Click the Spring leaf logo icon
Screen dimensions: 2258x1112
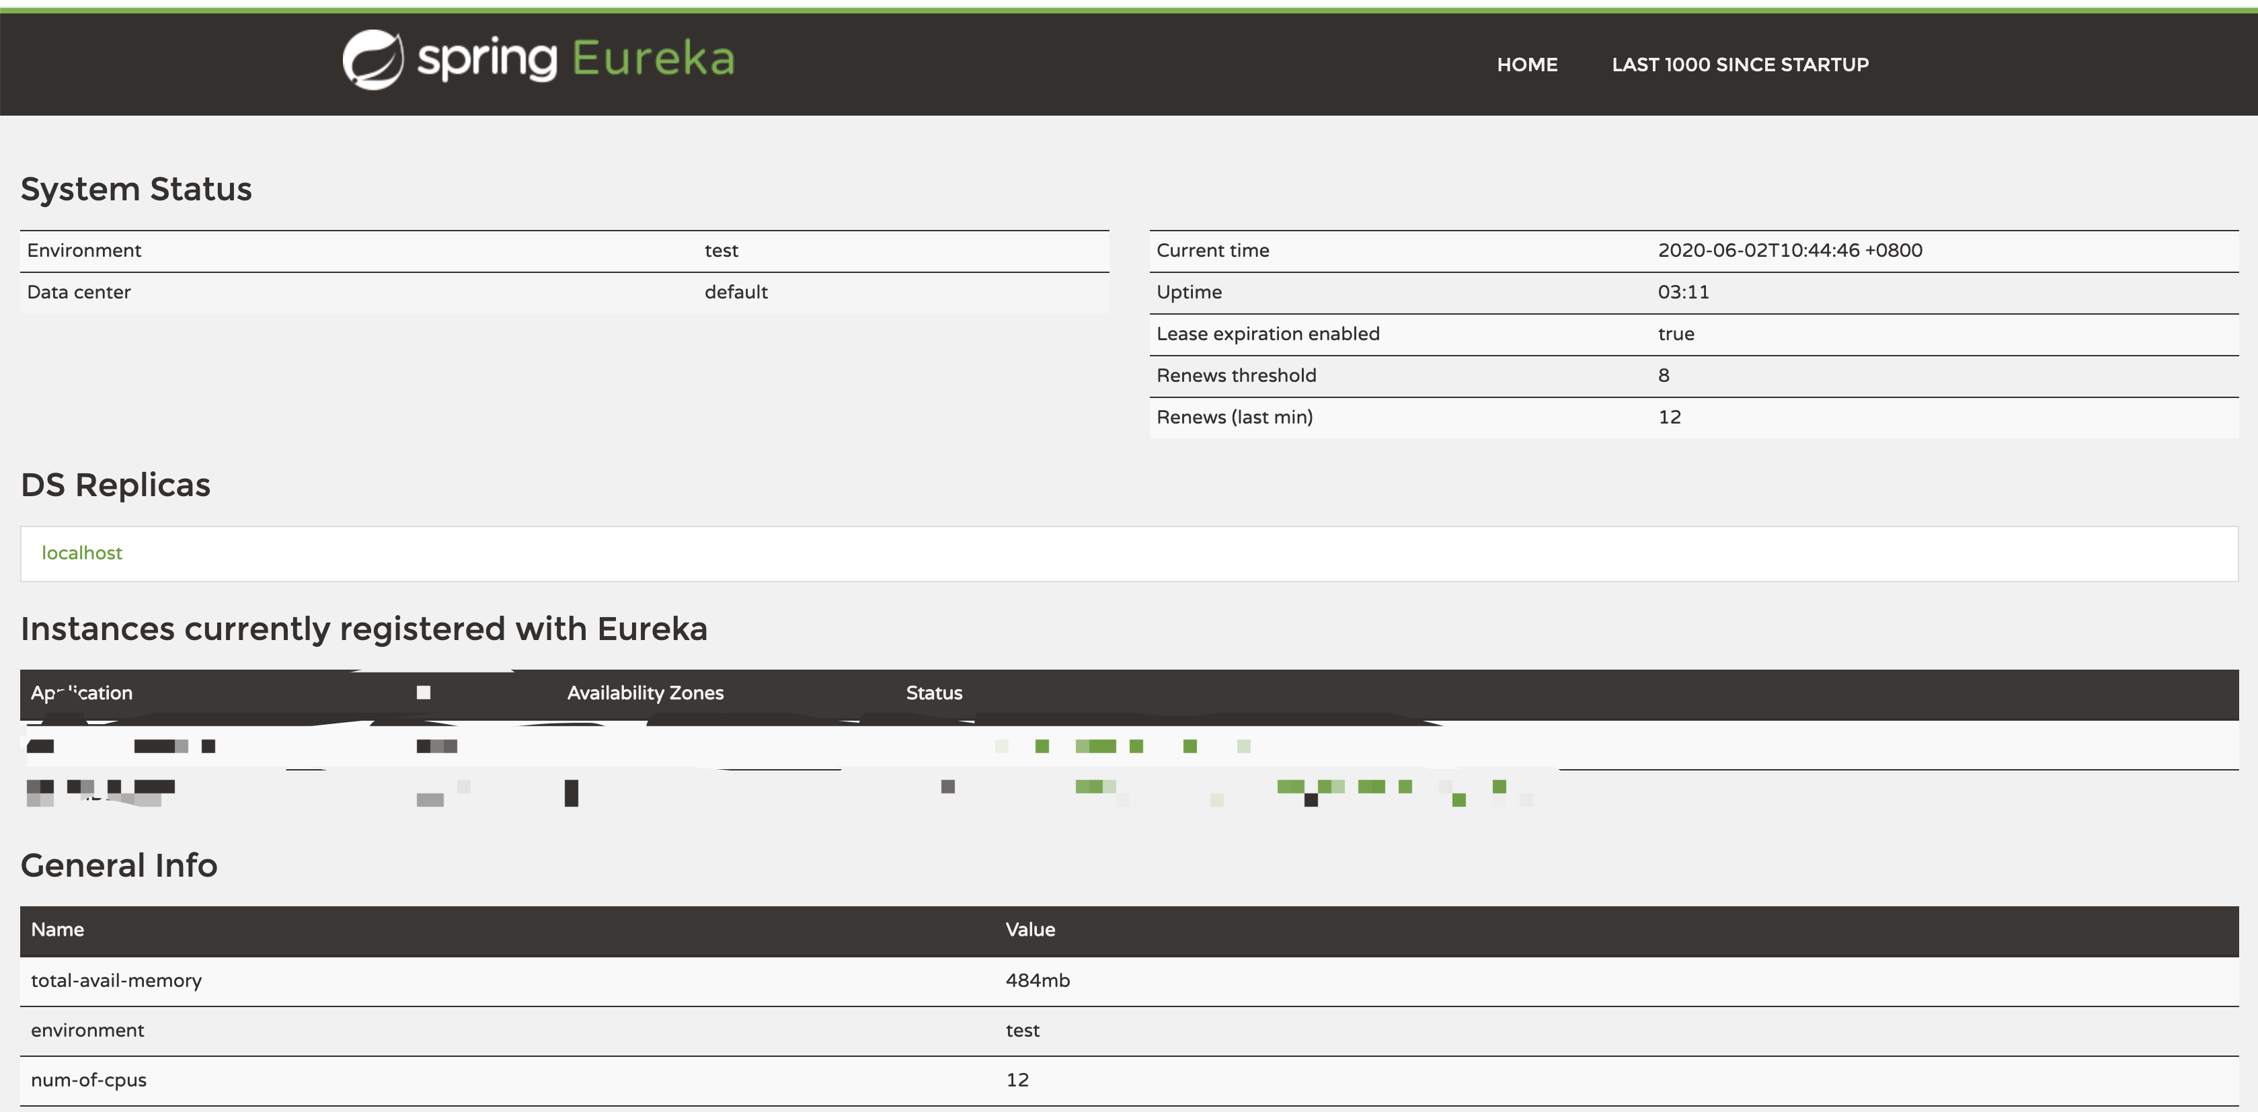[x=373, y=60]
